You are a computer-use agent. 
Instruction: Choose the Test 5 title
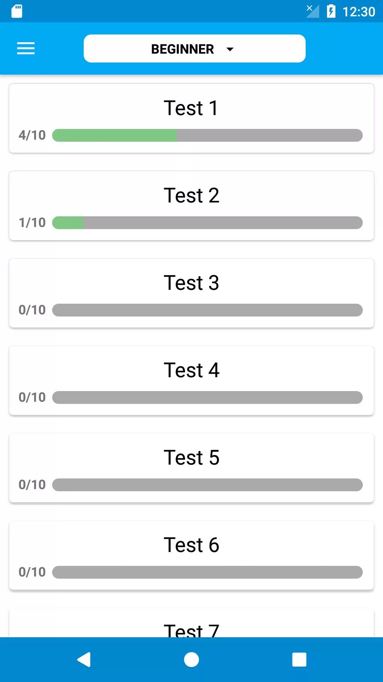pos(191,458)
